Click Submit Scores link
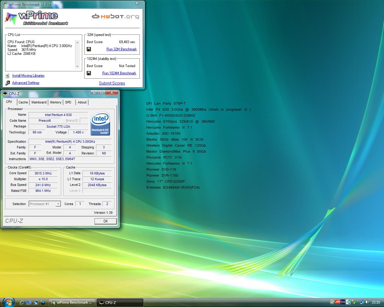This screenshot has height=307, width=384. click(112, 83)
